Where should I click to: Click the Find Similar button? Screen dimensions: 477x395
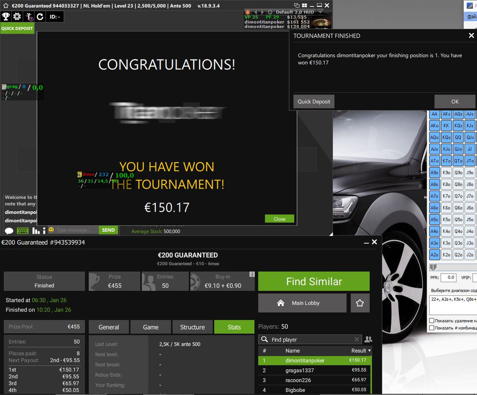click(314, 281)
